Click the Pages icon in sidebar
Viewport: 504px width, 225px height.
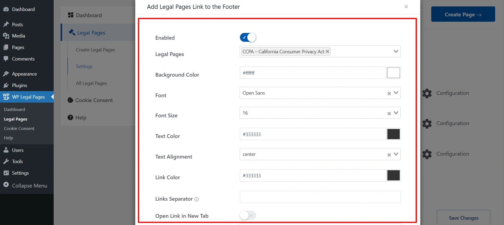(6, 47)
